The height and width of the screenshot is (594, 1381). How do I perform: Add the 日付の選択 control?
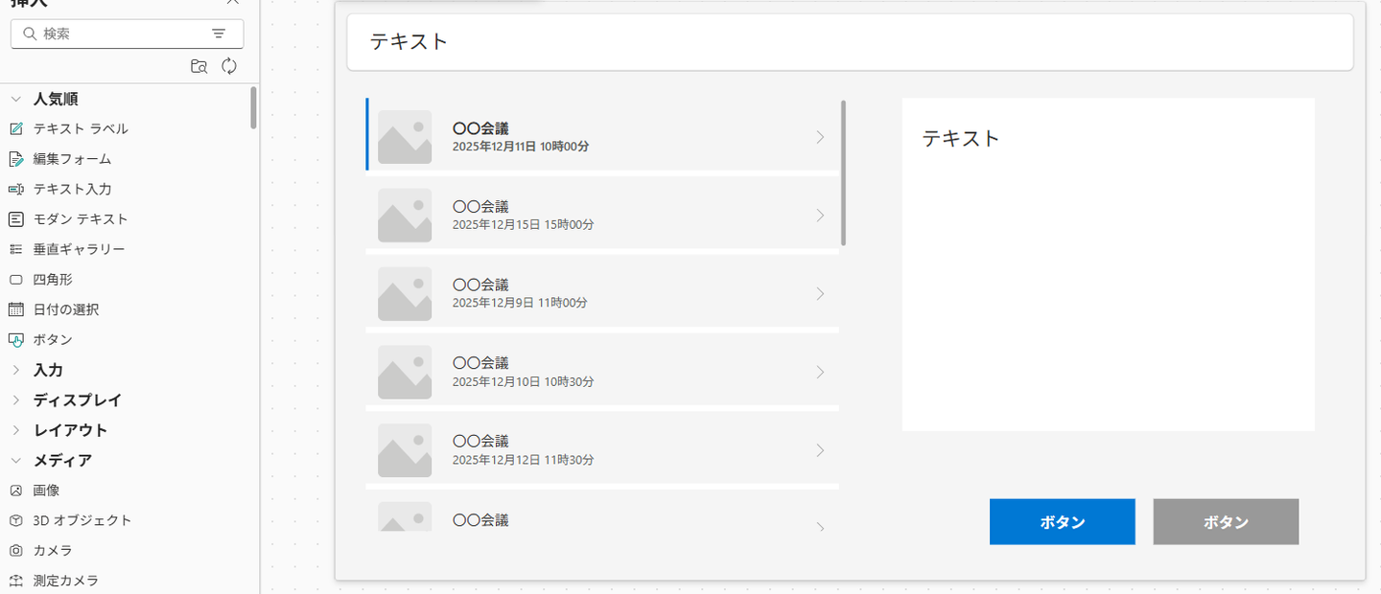(65, 309)
